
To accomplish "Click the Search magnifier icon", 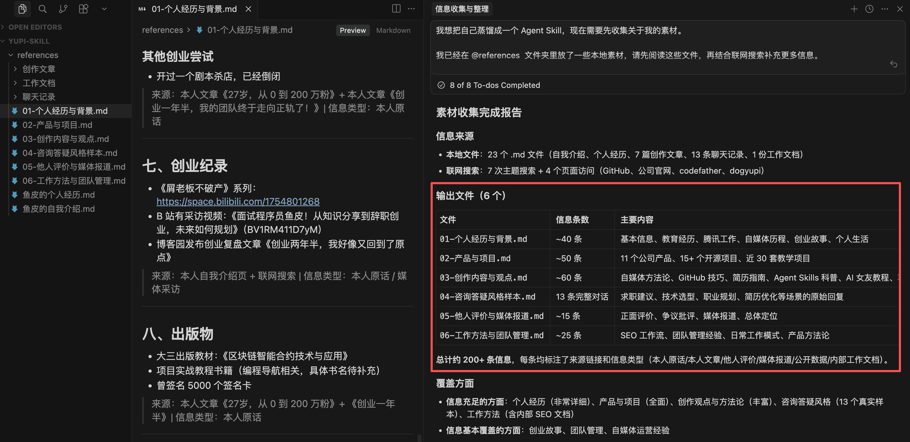I will (42, 9).
